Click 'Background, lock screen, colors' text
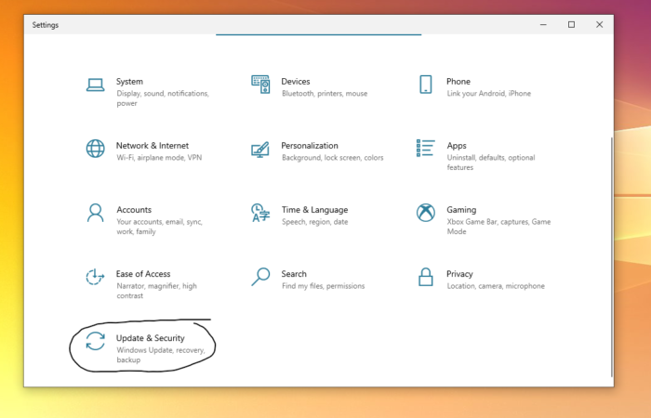This screenshot has height=418, width=651. pos(333,158)
